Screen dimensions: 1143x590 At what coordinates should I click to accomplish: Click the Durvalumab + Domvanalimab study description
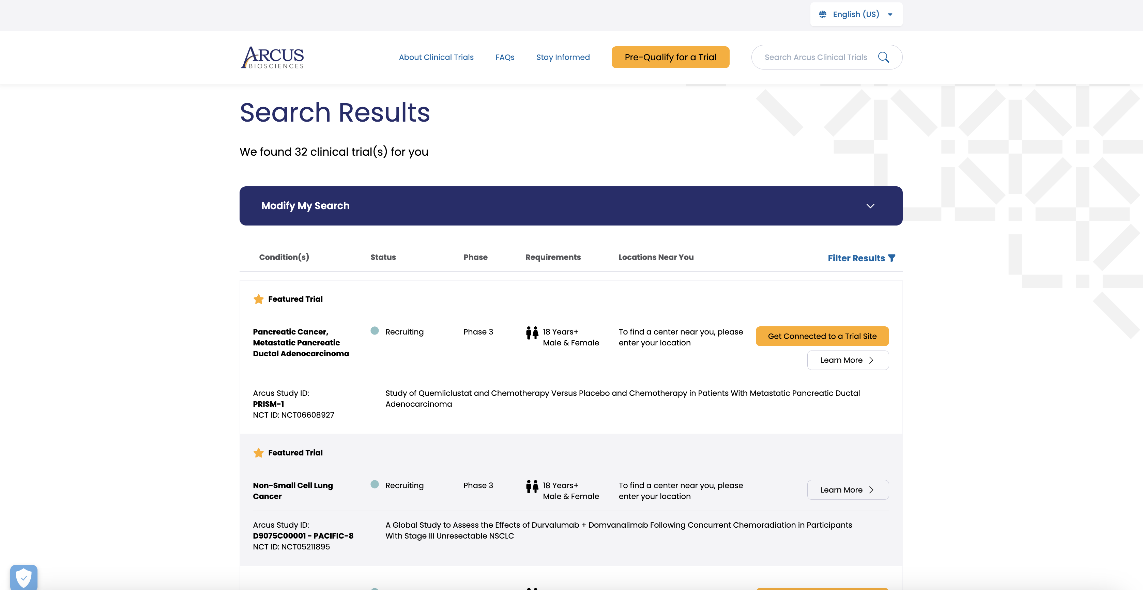click(619, 530)
